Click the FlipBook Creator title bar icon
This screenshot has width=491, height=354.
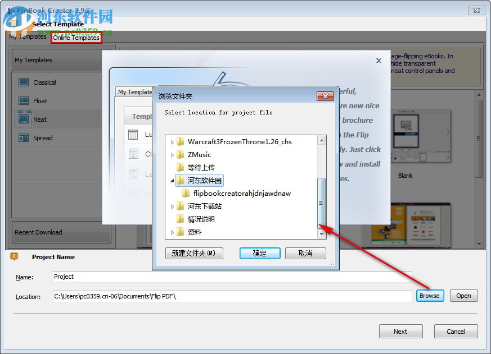click(9, 10)
